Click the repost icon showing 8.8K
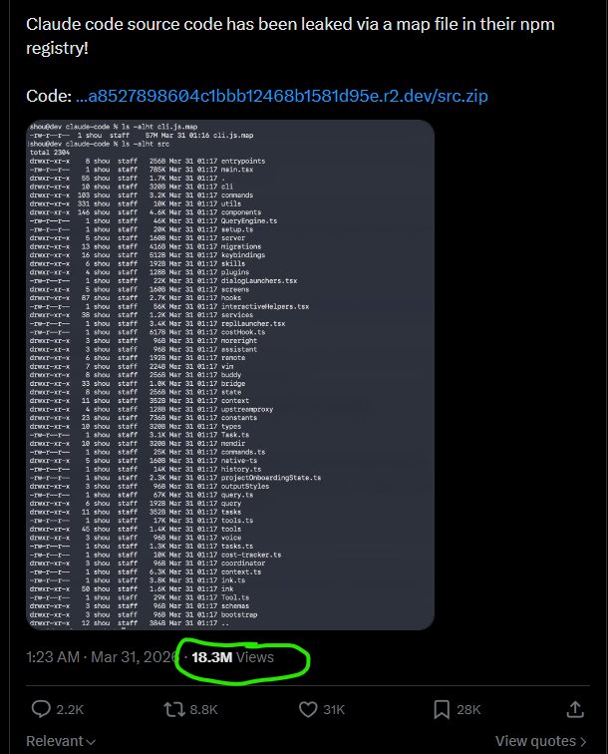This screenshot has width=608, height=754. pos(174,709)
